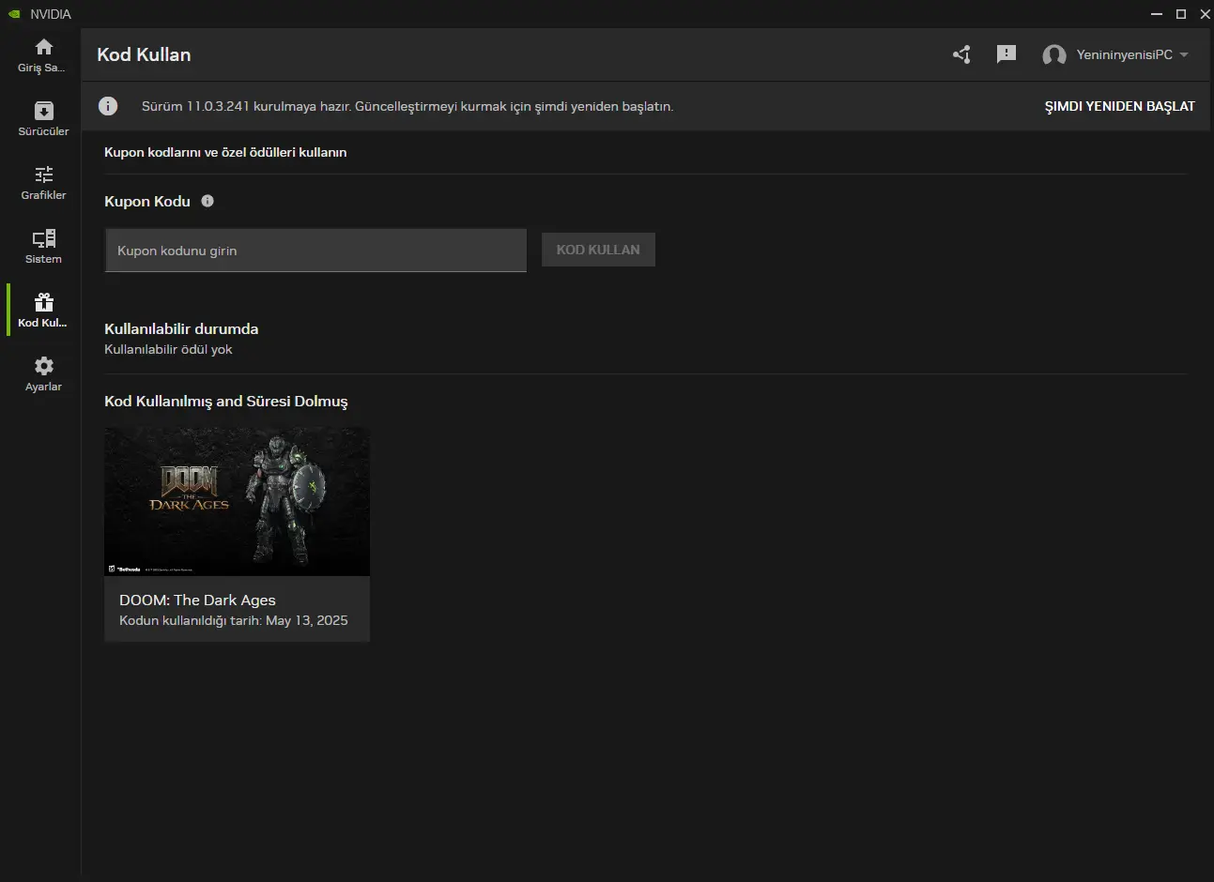Click Kupon kodlarını ve özel ödülleri kullanın text
Screen dimensions: 1214x882
click(225, 152)
